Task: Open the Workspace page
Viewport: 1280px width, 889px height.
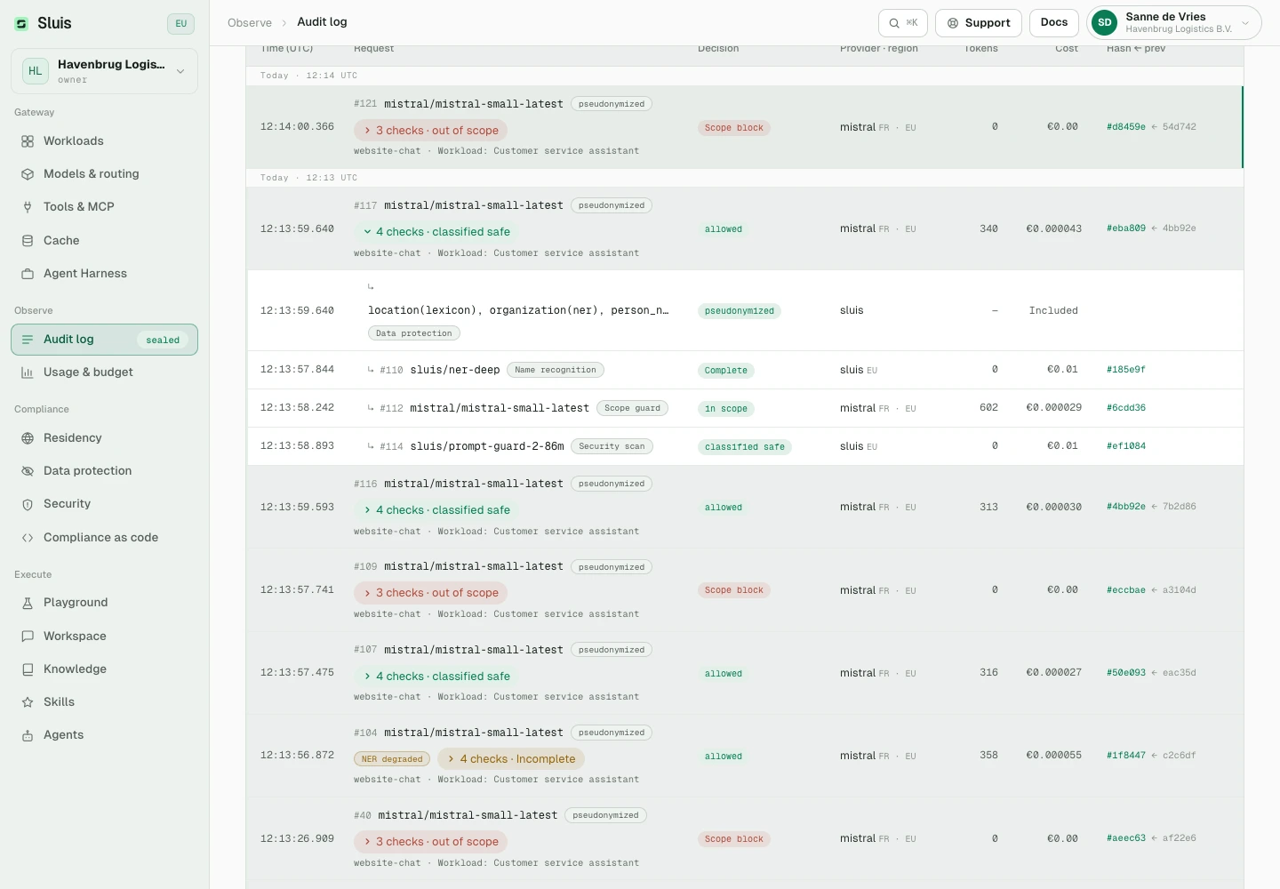Action: [x=104, y=637]
